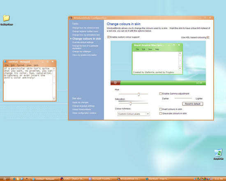Close the WindowBlinds Configuration window
The width and height of the screenshot is (226, 181).
[210, 18]
